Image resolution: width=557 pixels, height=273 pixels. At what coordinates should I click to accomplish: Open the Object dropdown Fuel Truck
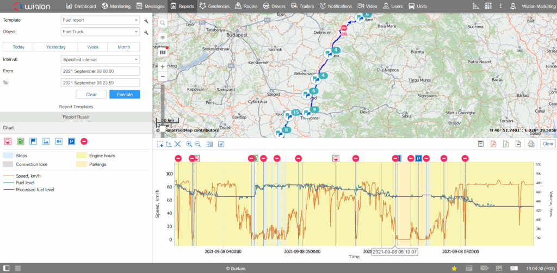[100, 32]
